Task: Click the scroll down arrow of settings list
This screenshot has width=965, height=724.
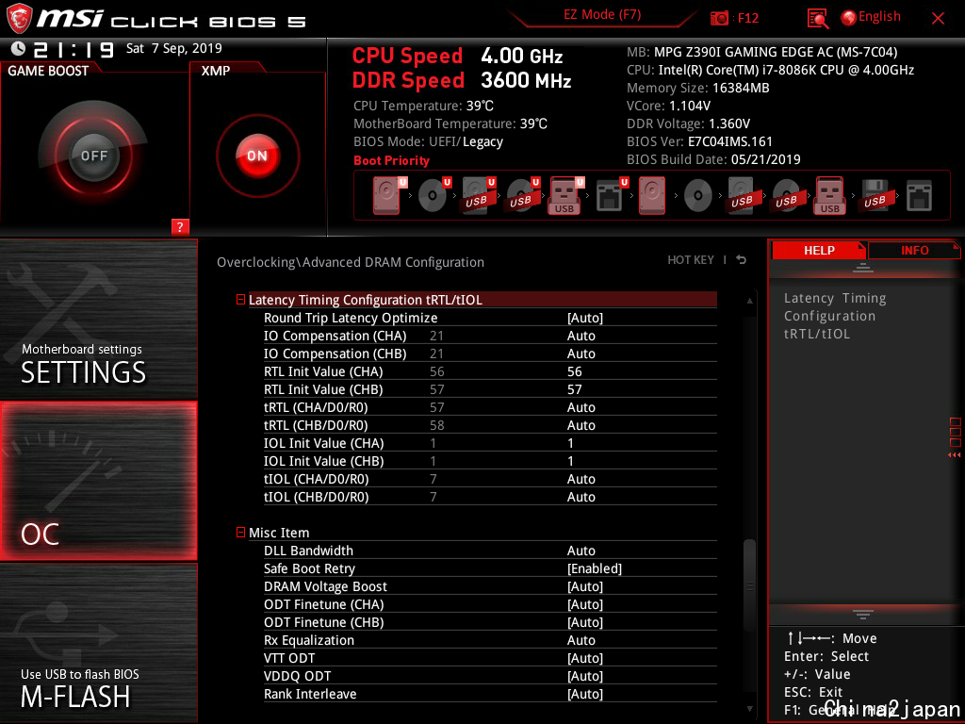Action: click(749, 709)
